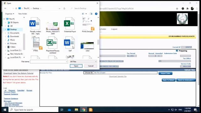The image size is (201, 113).
Task: Open the Submitted list link
Action: (21, 90)
